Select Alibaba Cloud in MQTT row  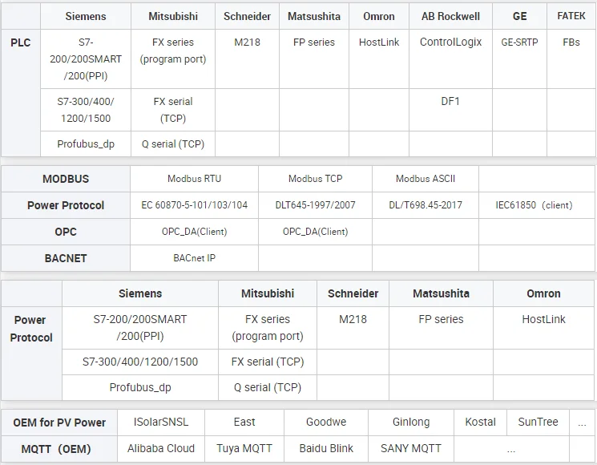161,449
